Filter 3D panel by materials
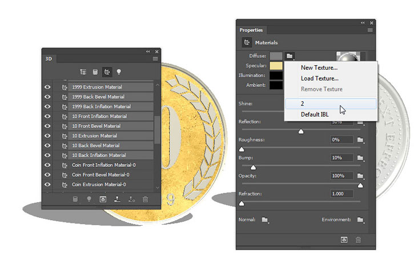 click(x=107, y=72)
